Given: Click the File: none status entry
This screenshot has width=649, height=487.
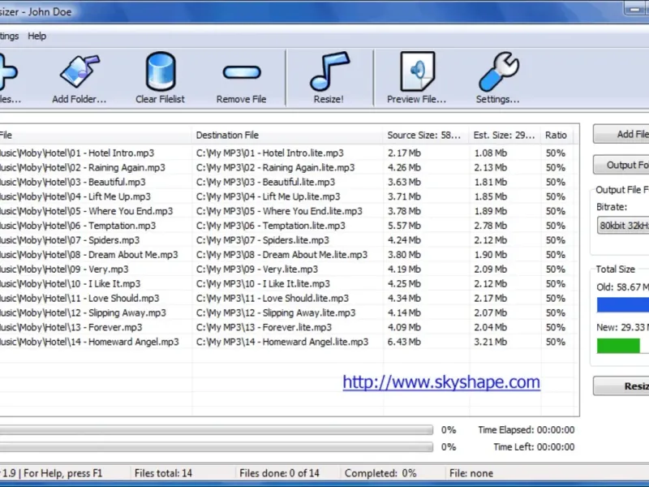Looking at the screenshot, I should [x=471, y=473].
